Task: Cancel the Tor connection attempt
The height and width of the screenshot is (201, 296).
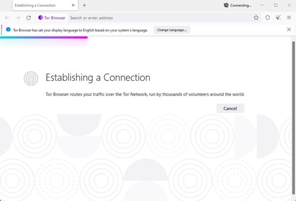Action: click(230, 109)
